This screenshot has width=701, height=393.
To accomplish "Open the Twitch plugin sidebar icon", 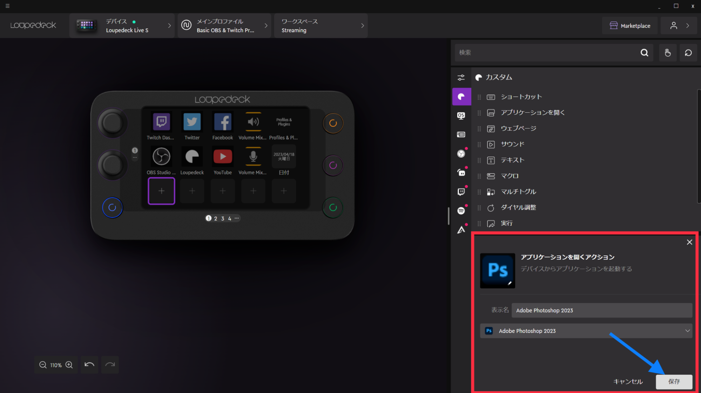I will tap(461, 192).
